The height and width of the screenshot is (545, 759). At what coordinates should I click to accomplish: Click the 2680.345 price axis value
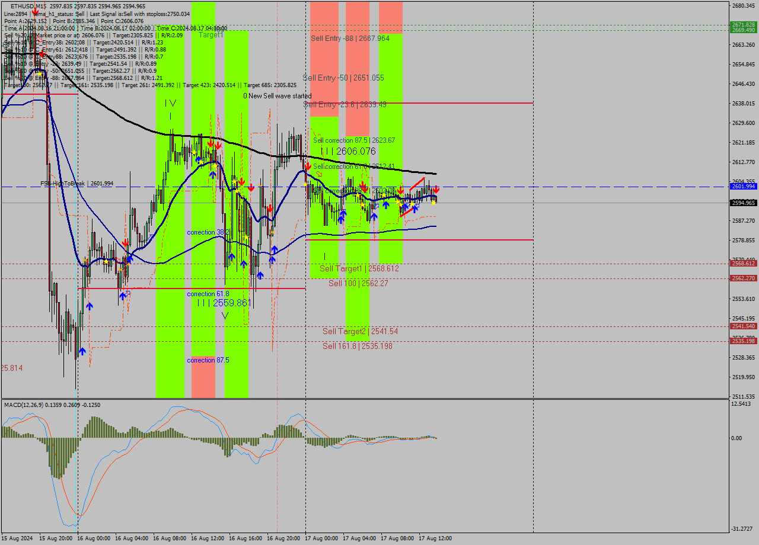(x=743, y=6)
